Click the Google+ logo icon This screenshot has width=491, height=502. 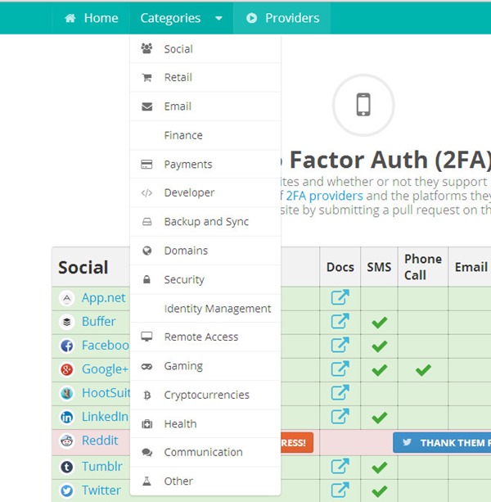(67, 369)
